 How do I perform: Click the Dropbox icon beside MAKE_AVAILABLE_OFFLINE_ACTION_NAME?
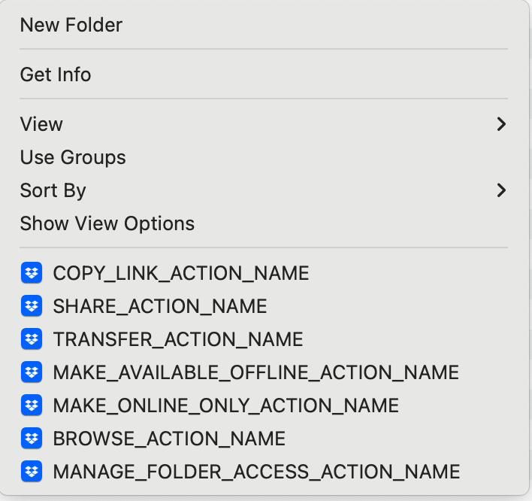(31, 372)
